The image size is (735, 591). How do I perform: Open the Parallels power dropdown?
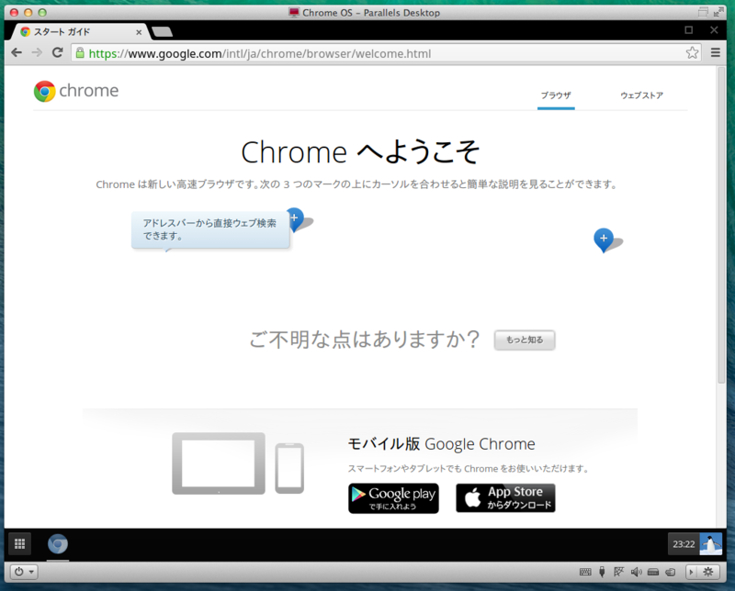(25, 572)
